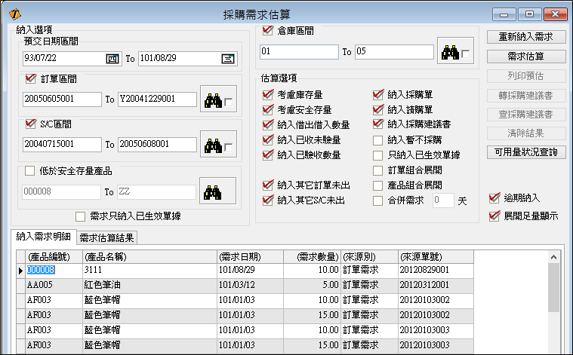Click binoculars icon for 低於安全存量產品
Viewport: 573px width, 355px height.
coord(212,191)
